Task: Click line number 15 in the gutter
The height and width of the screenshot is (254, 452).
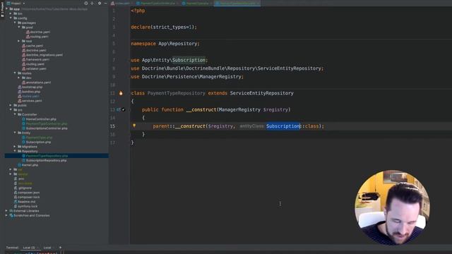Action: (112, 126)
